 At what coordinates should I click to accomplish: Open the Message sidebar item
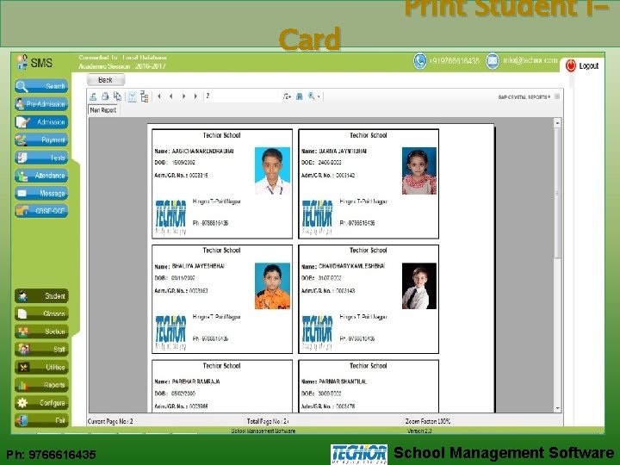(x=41, y=193)
